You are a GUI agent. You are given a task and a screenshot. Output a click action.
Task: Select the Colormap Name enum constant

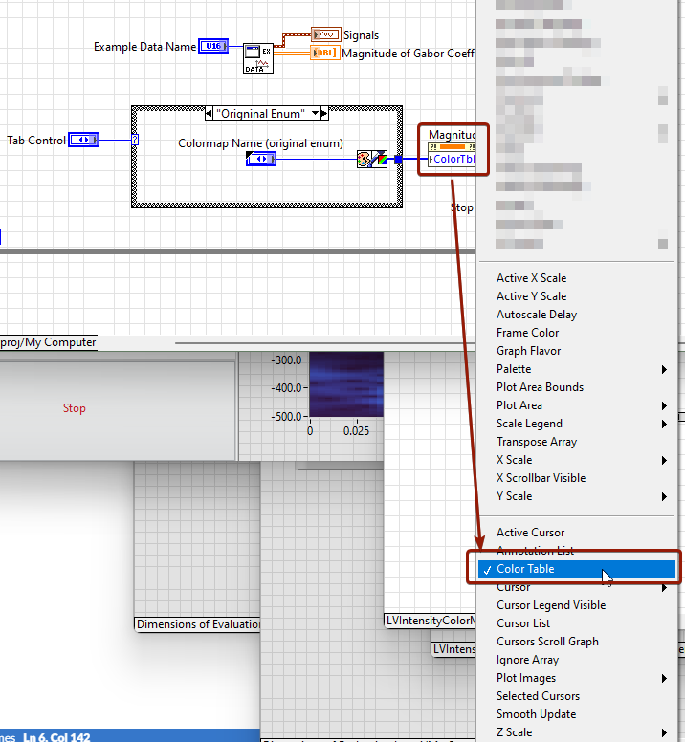pos(261,159)
